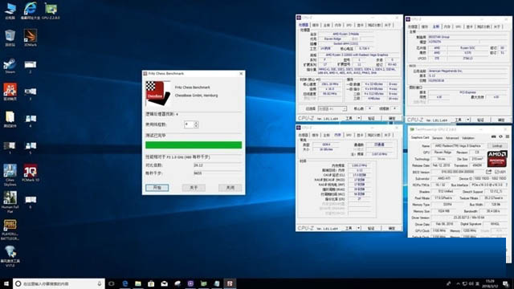The image size is (514, 289).
Task: Open the yellow folder desktop icon
Action: (10, 119)
